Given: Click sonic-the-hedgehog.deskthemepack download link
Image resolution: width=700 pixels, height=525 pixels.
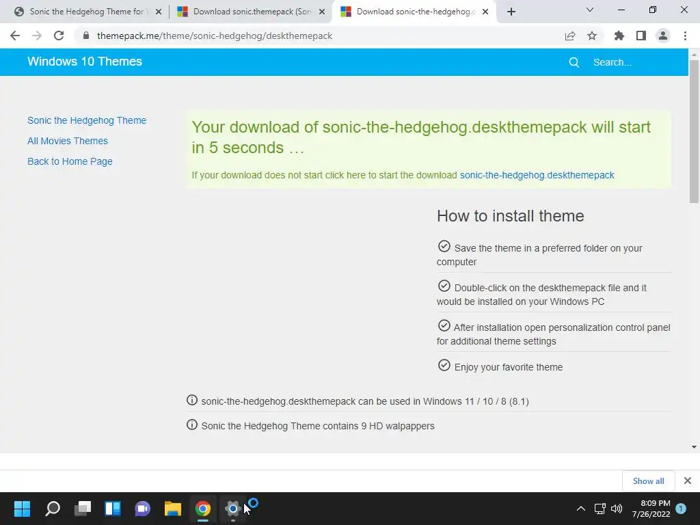Looking at the screenshot, I should coord(537,175).
